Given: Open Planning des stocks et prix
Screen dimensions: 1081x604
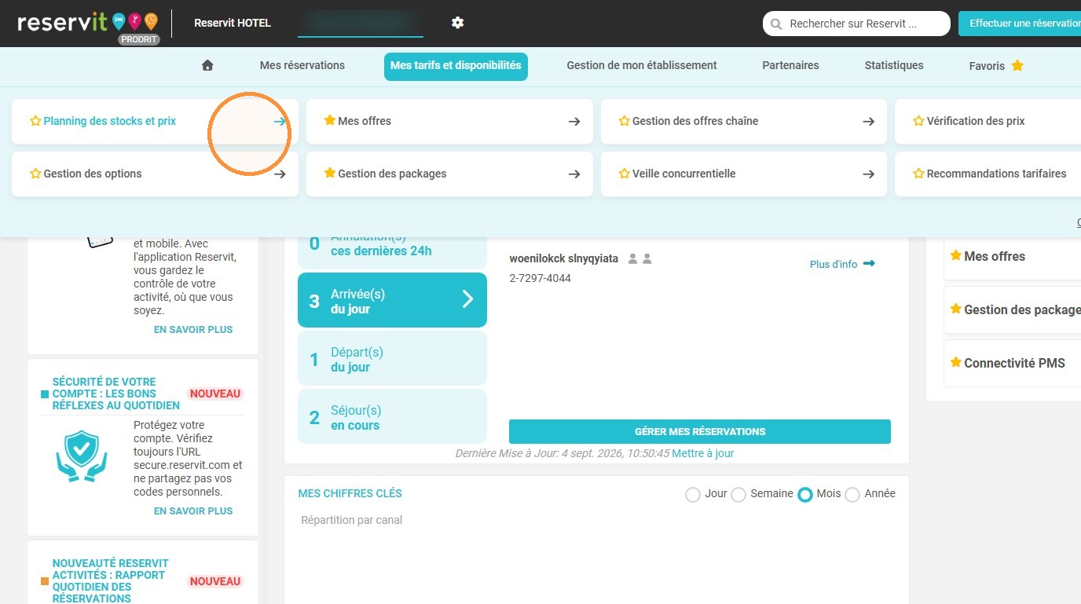Looking at the screenshot, I should 155,121.
